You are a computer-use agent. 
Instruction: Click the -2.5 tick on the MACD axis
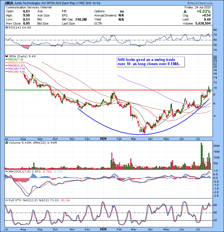coord(216,196)
